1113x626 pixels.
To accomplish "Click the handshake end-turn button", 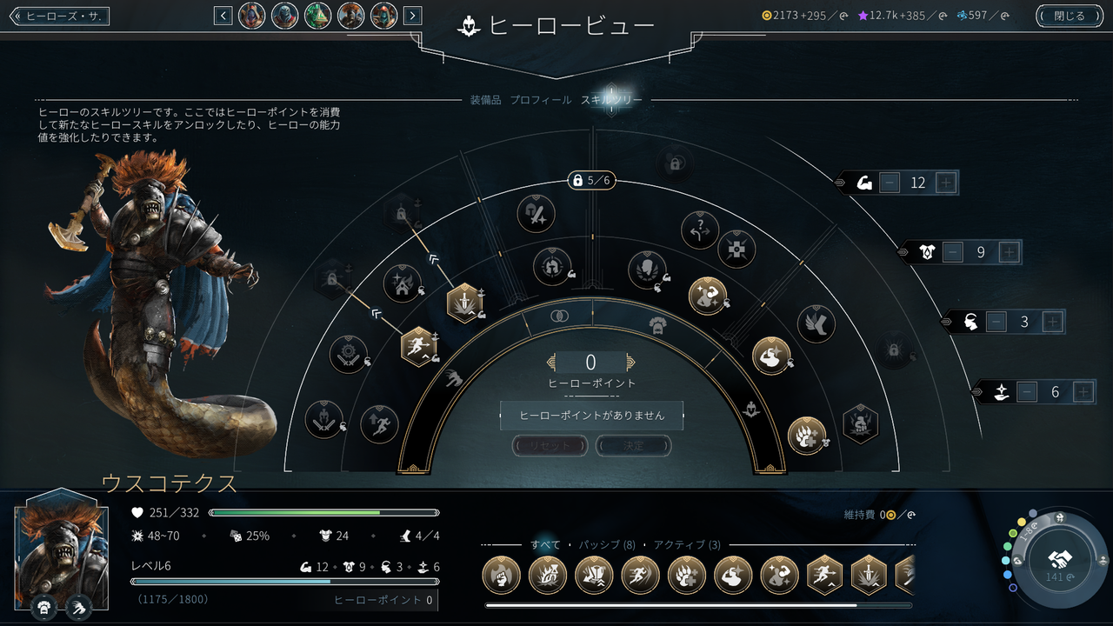I will (x=1059, y=559).
